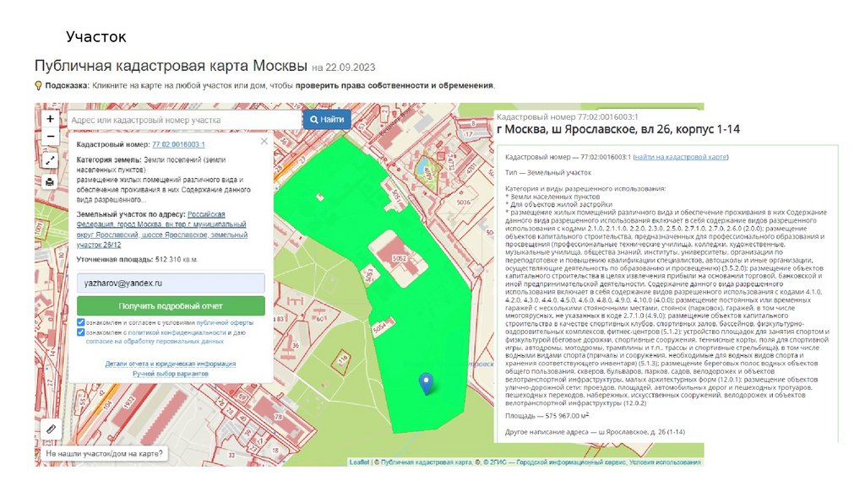Image resolution: width=865 pixels, height=486 pixels.
Task: Open cadastral number link 77:02:0016003:1 in popup
Action: [178, 144]
